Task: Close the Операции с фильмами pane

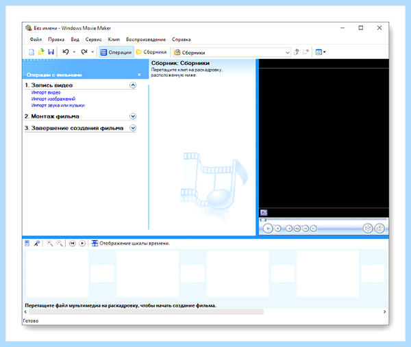Action: coord(139,75)
